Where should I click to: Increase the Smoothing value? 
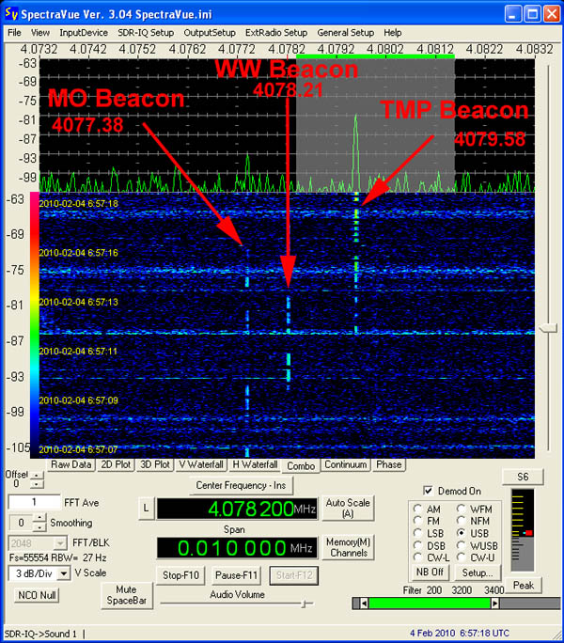(x=39, y=518)
